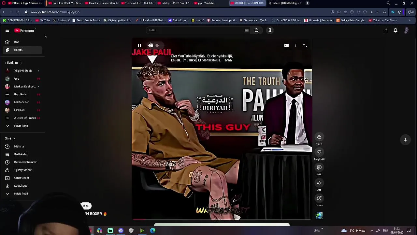Like the Short with thumbs up
Viewport: 417px width, 235px height.
pos(319,137)
